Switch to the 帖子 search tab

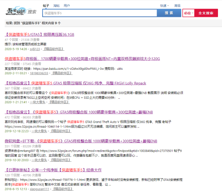click(x=46, y=6)
